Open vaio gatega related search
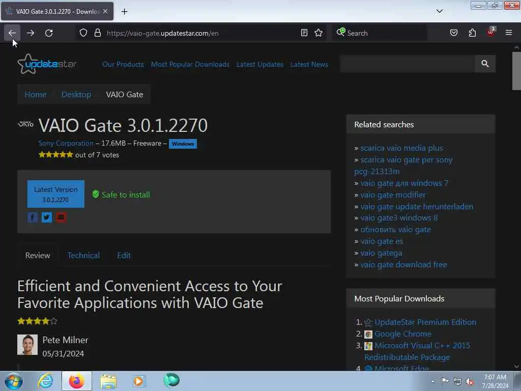 pos(381,253)
